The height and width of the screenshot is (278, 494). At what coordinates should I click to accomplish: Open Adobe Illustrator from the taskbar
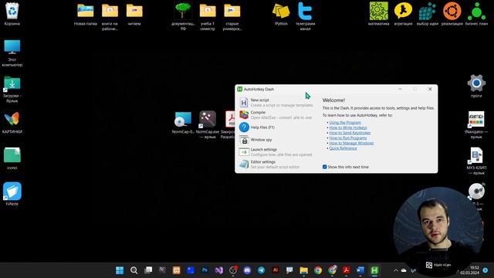[276, 270]
